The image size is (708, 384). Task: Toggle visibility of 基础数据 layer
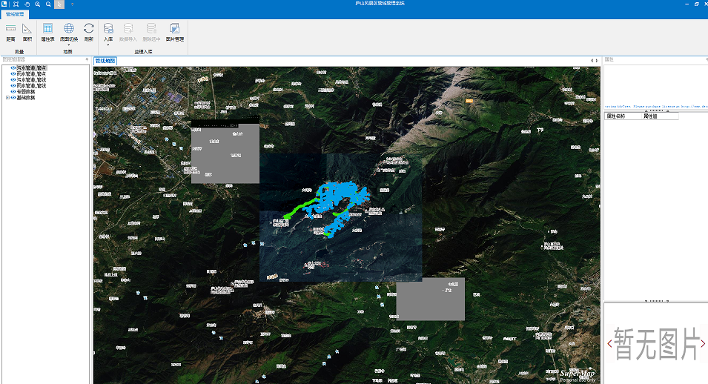[x=13, y=97]
